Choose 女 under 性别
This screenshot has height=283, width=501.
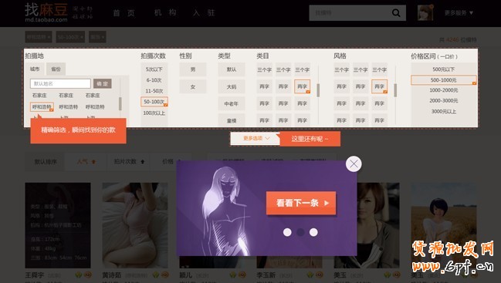pos(193,86)
